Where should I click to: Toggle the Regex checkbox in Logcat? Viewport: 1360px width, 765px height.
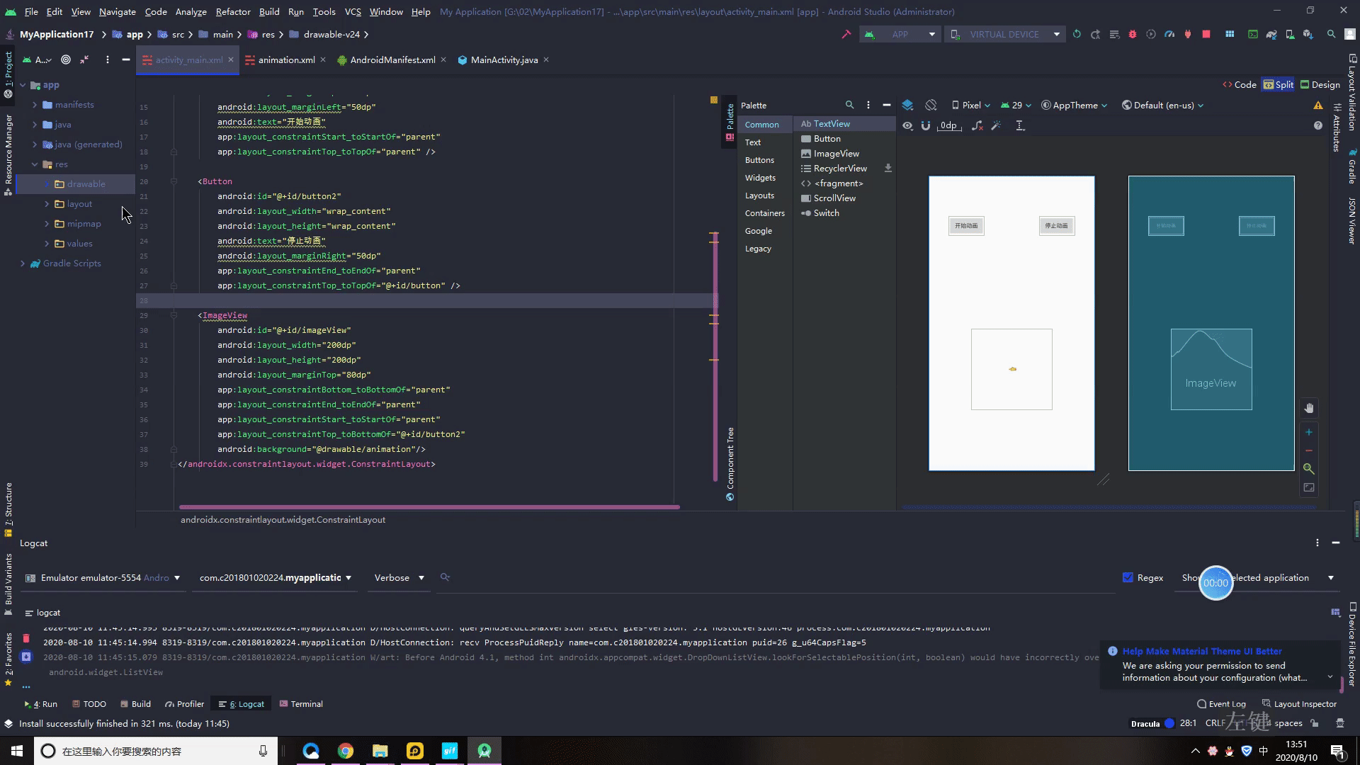1128,577
